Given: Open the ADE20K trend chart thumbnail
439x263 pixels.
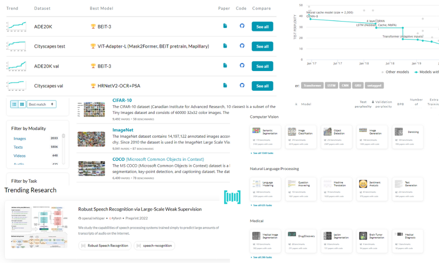Looking at the screenshot, I should coord(17,27).
